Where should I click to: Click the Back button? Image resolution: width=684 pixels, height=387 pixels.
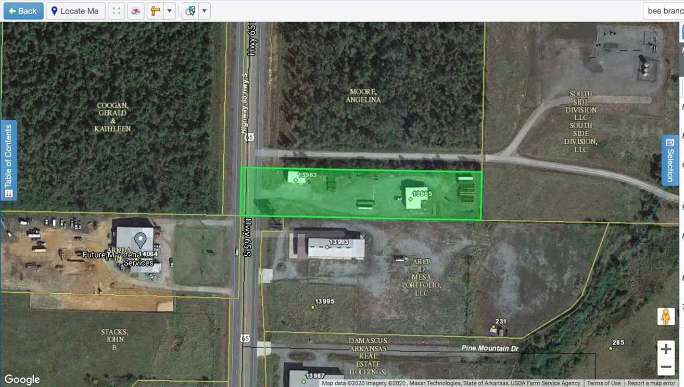pos(23,11)
